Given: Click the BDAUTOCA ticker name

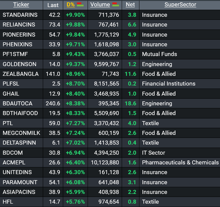Looking at the screenshot, I should (x=17, y=103).
